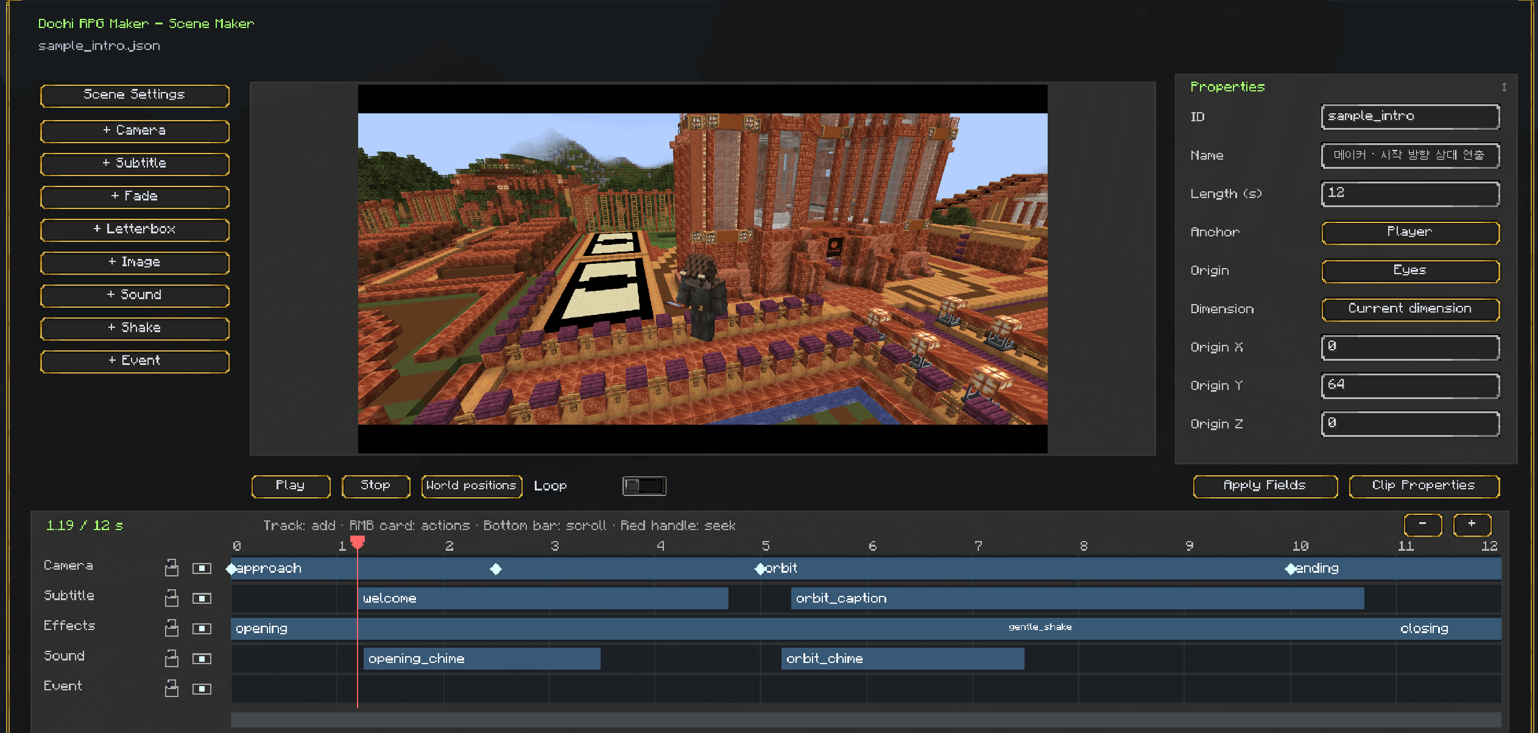Click the orbit camera keyframe diamond
The height and width of the screenshot is (733, 1538).
(x=760, y=568)
